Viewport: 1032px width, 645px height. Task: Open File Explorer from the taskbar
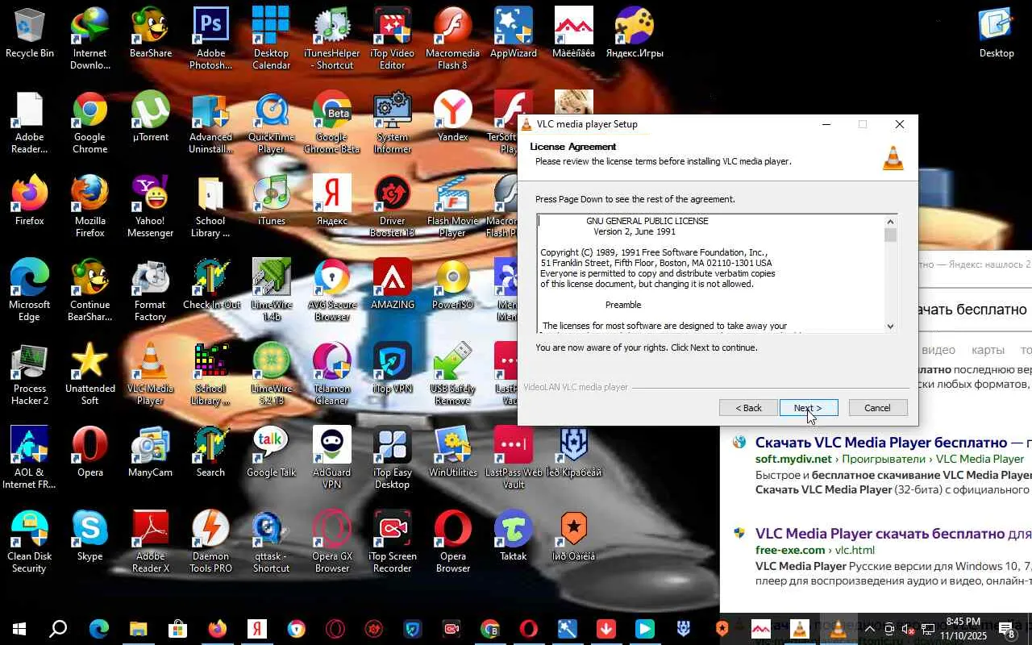coord(138,629)
